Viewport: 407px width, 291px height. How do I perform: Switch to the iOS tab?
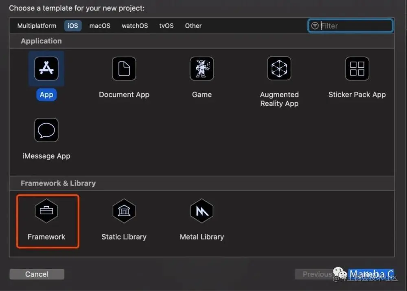[x=73, y=26]
